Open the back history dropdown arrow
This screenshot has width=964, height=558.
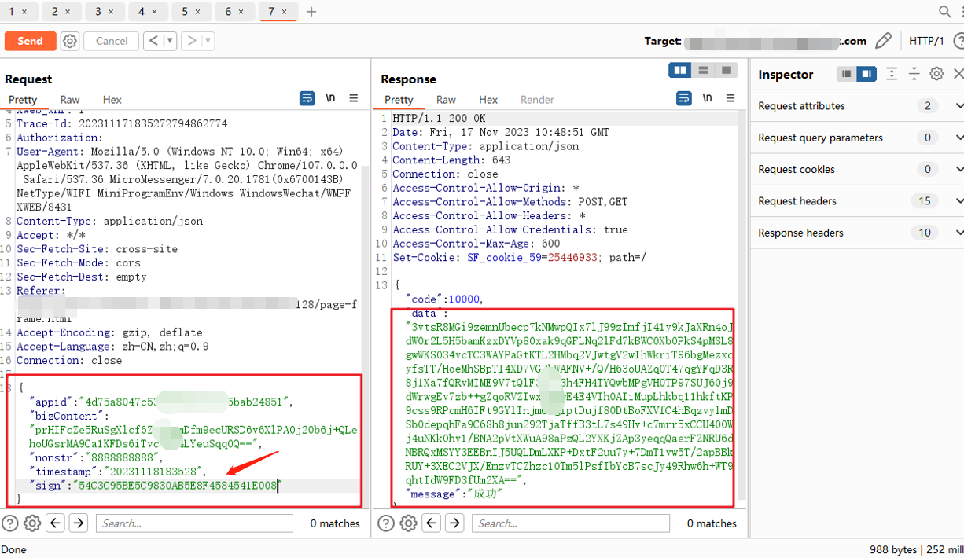(170, 41)
